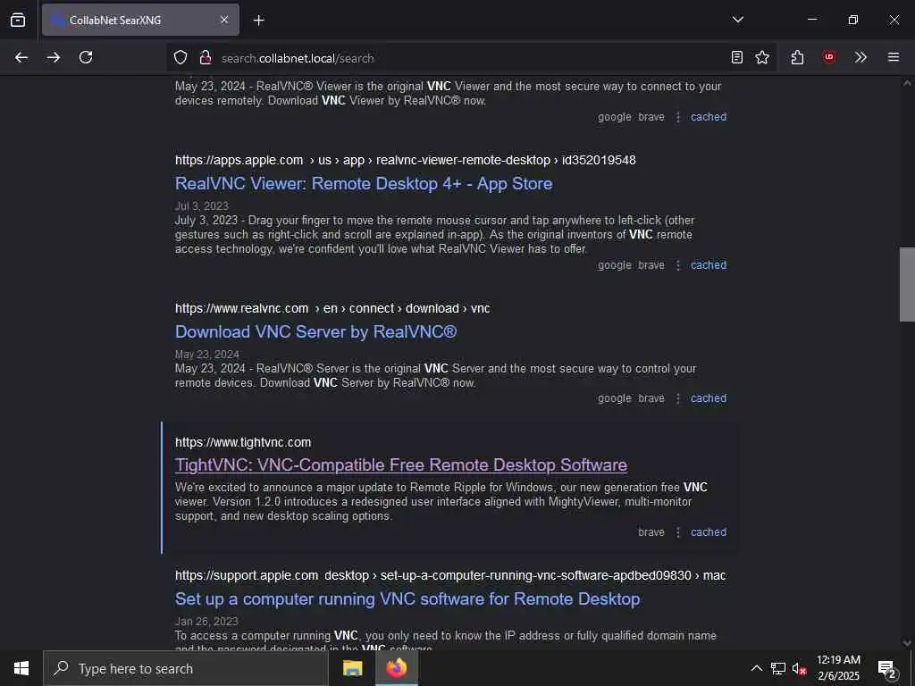This screenshot has width=915, height=686.
Task: Toggle reader view icon in address bar
Action: pos(737,57)
